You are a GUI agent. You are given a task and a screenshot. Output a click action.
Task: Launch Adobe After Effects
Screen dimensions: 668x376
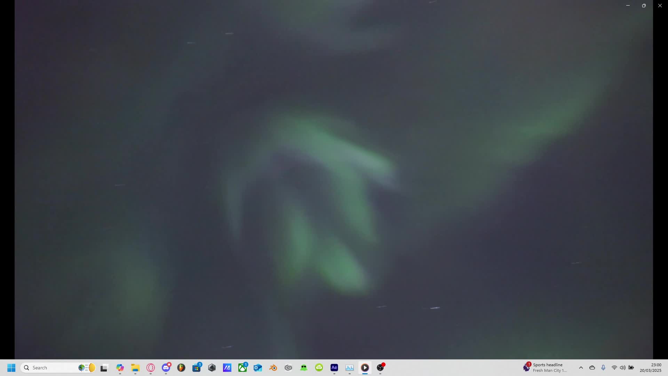click(x=334, y=368)
